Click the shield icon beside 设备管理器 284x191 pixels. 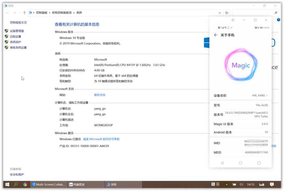[6, 31]
